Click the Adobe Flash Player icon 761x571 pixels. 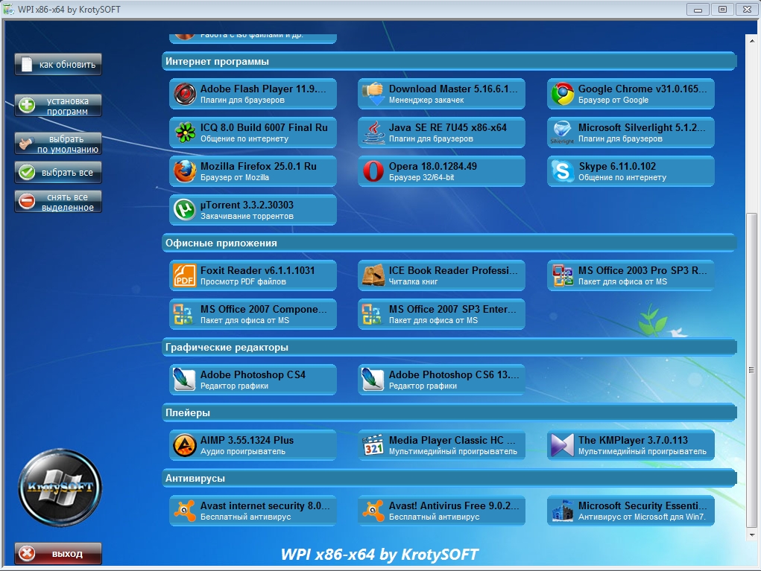coord(184,94)
